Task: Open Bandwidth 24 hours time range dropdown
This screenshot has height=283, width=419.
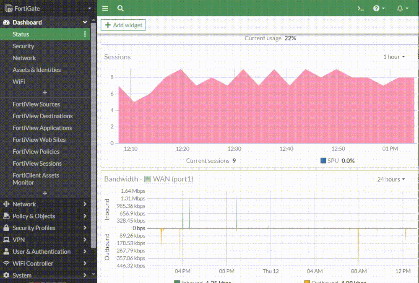Action: (391, 179)
